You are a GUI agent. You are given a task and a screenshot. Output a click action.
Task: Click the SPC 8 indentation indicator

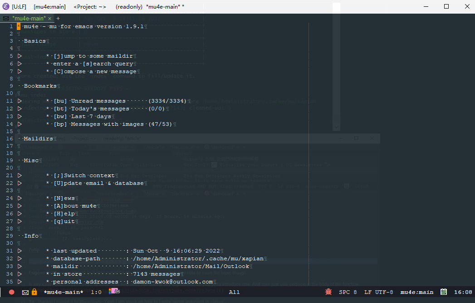click(x=348, y=292)
